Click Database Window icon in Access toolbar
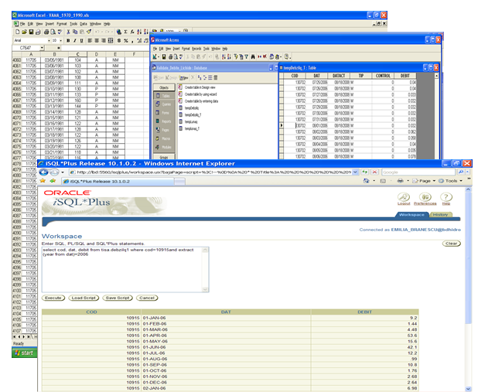Image resolution: width=488 pixels, height=392 pixels. coord(272,56)
